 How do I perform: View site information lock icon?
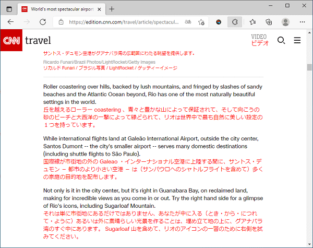(61, 22)
